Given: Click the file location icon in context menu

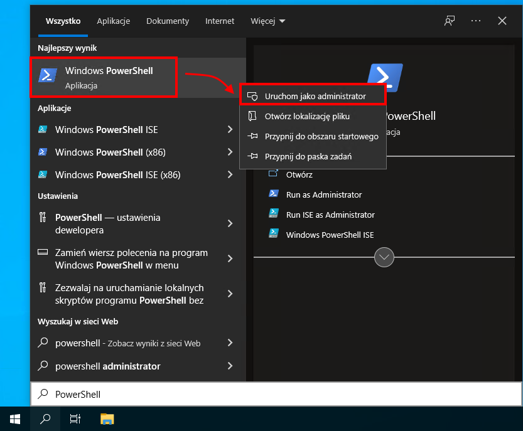Looking at the screenshot, I should coord(252,116).
